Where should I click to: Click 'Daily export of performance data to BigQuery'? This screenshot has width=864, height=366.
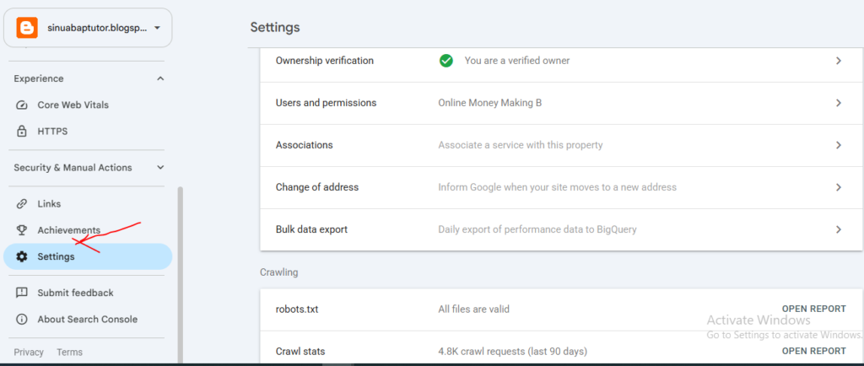click(537, 229)
